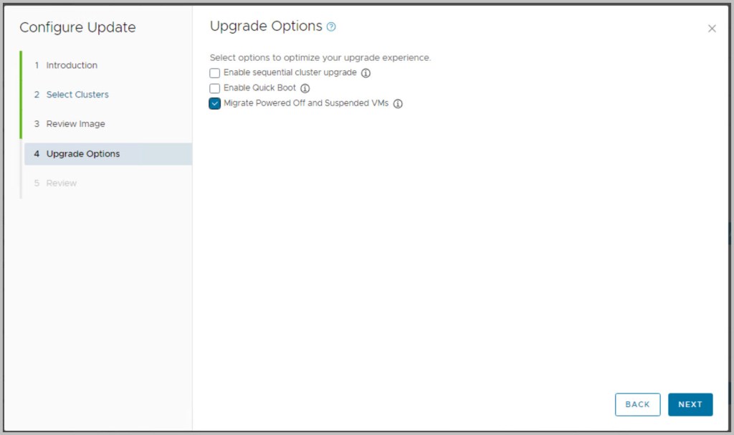The image size is (734, 435).
Task: Click the 'Enable sequential cluster upgrade' label text
Action: [290, 73]
